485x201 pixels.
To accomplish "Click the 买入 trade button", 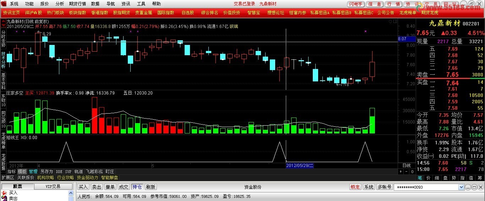I will point(83,187).
